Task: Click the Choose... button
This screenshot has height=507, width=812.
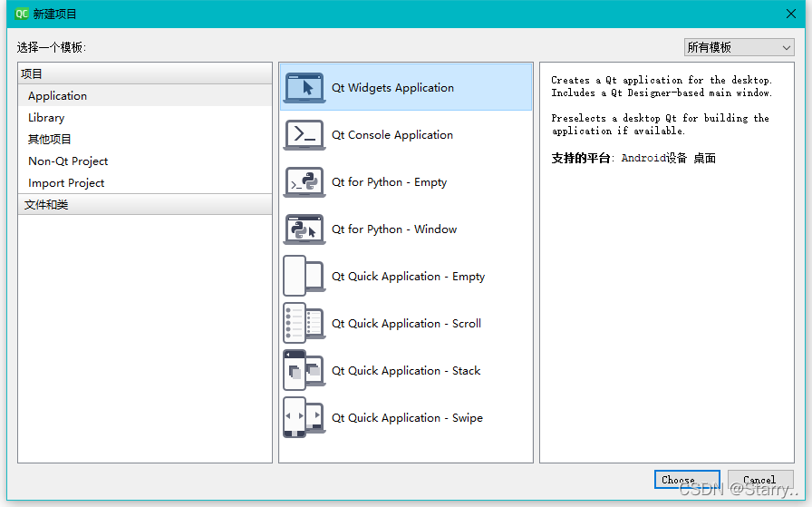Action: pos(687,480)
